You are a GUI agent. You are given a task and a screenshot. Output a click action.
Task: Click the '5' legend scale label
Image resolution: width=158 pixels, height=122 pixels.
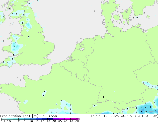tap(24, 121)
